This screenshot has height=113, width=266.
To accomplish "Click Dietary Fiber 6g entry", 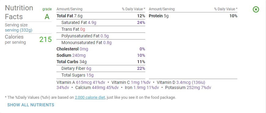I will [x=76, y=68].
